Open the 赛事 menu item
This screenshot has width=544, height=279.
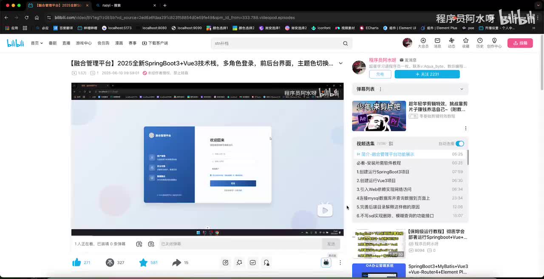[x=133, y=43]
